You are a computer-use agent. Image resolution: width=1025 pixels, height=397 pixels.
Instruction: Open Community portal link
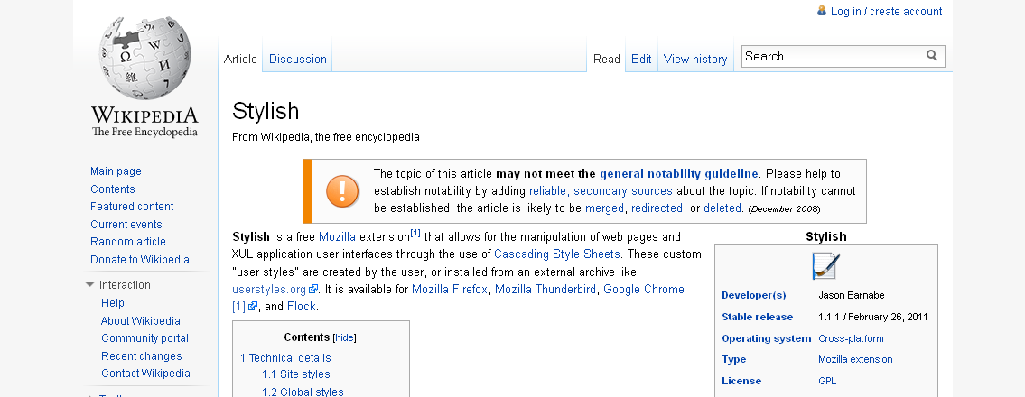(x=145, y=338)
